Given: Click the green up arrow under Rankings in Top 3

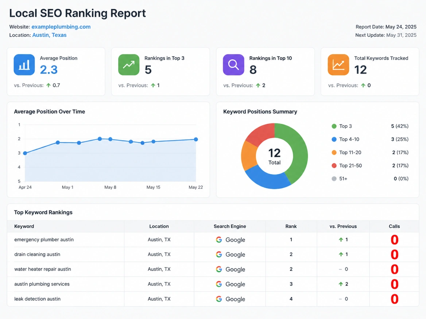Looking at the screenshot, I should (x=153, y=85).
